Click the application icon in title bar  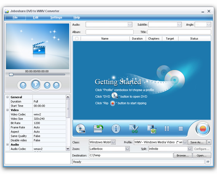(7, 11)
